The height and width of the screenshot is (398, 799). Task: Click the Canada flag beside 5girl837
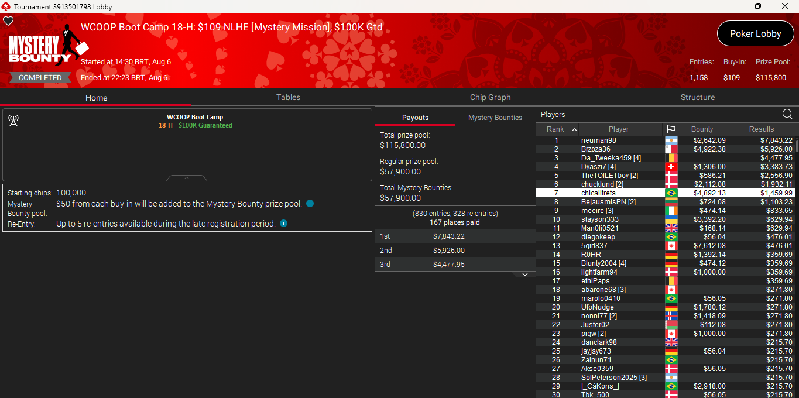point(671,246)
